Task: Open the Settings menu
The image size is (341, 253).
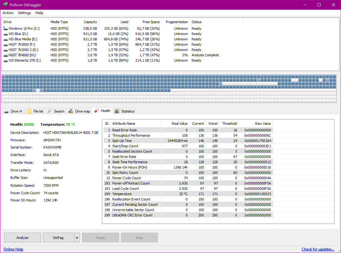Action: [x=24, y=13]
